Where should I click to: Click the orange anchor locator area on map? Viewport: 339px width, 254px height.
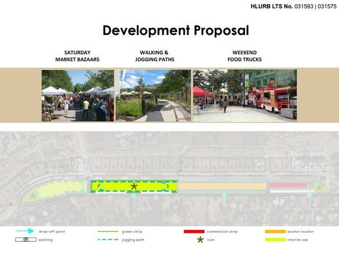(x=222, y=186)
